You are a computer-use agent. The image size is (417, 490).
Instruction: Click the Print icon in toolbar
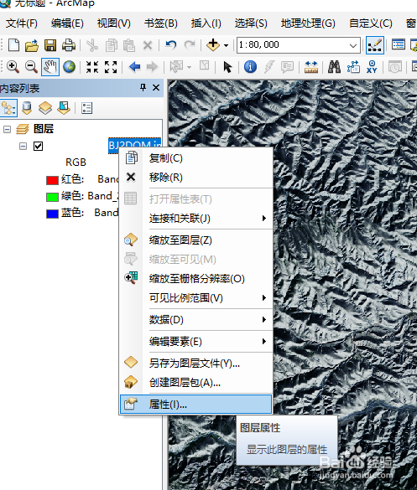pyautogui.click(x=69, y=45)
